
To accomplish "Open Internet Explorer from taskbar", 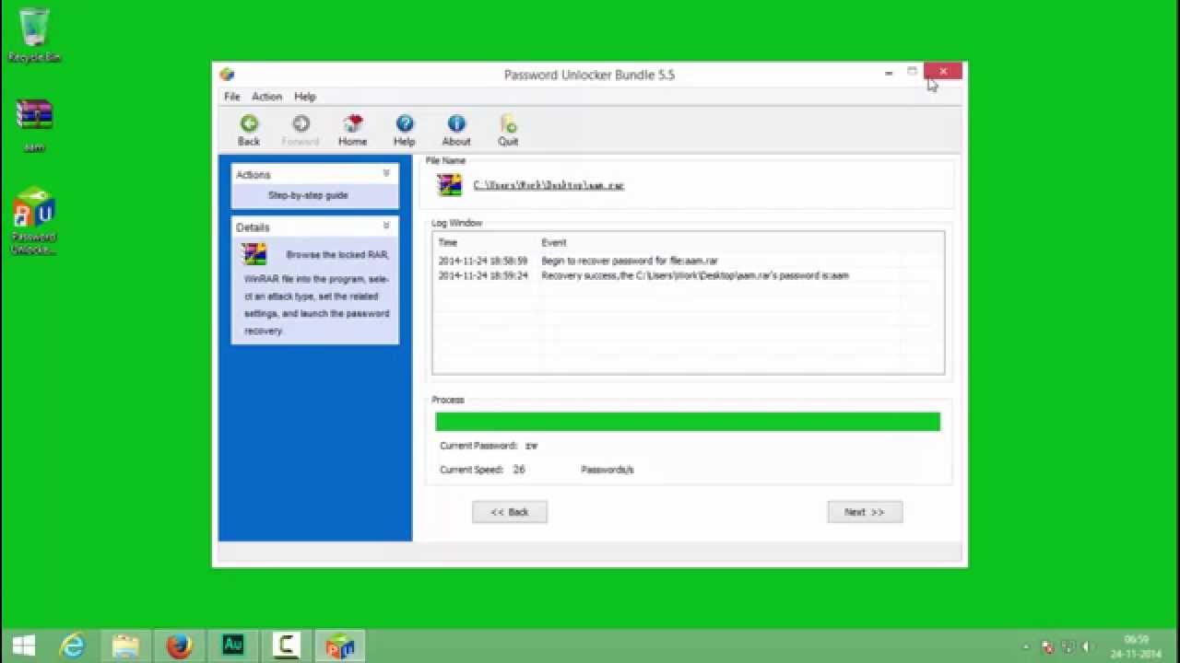I will click(x=72, y=646).
